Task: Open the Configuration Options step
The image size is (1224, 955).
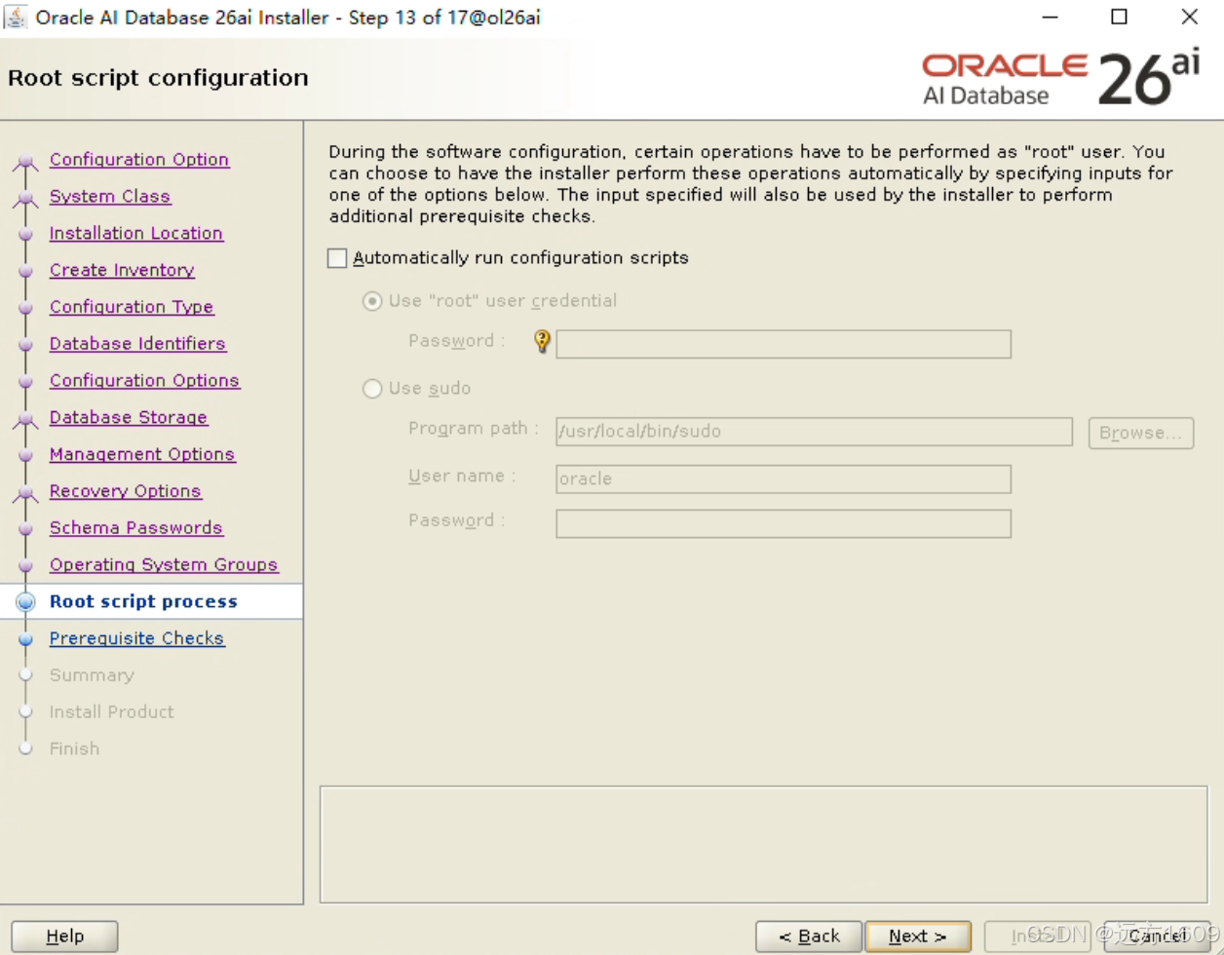Action: pyautogui.click(x=144, y=381)
